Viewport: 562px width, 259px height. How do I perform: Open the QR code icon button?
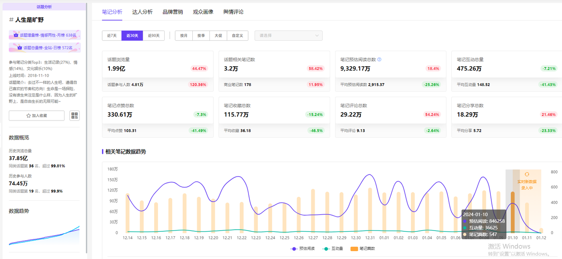75,116
